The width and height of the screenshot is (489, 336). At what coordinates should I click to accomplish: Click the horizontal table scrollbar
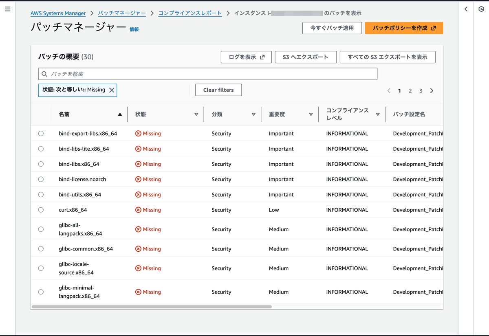(x=152, y=307)
